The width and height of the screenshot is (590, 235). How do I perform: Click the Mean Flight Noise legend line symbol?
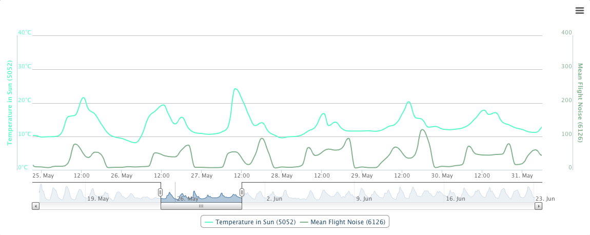pyautogui.click(x=304, y=222)
